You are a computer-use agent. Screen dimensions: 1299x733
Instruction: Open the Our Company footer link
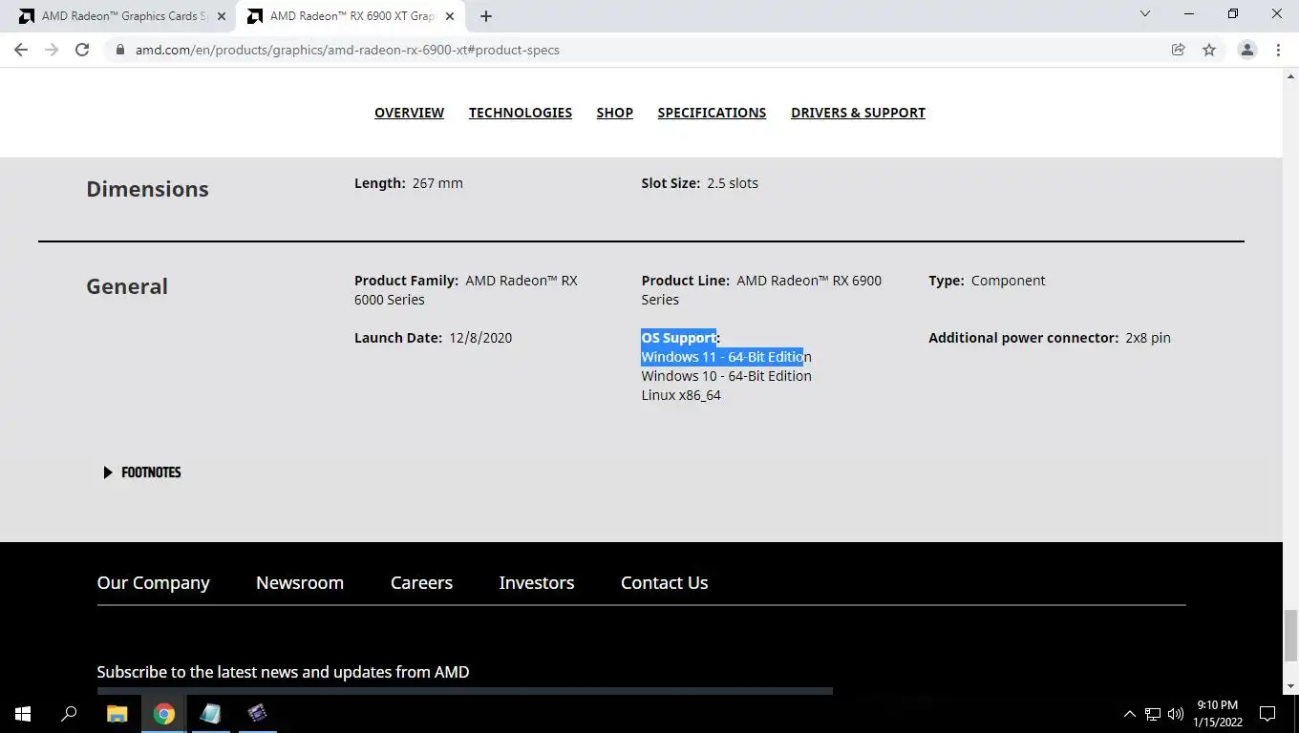click(x=153, y=582)
